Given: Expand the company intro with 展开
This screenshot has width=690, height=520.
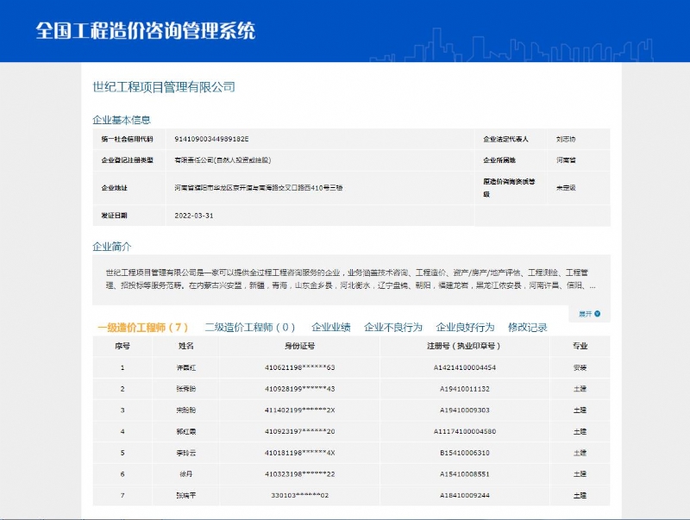Looking at the screenshot, I should coord(586,314).
